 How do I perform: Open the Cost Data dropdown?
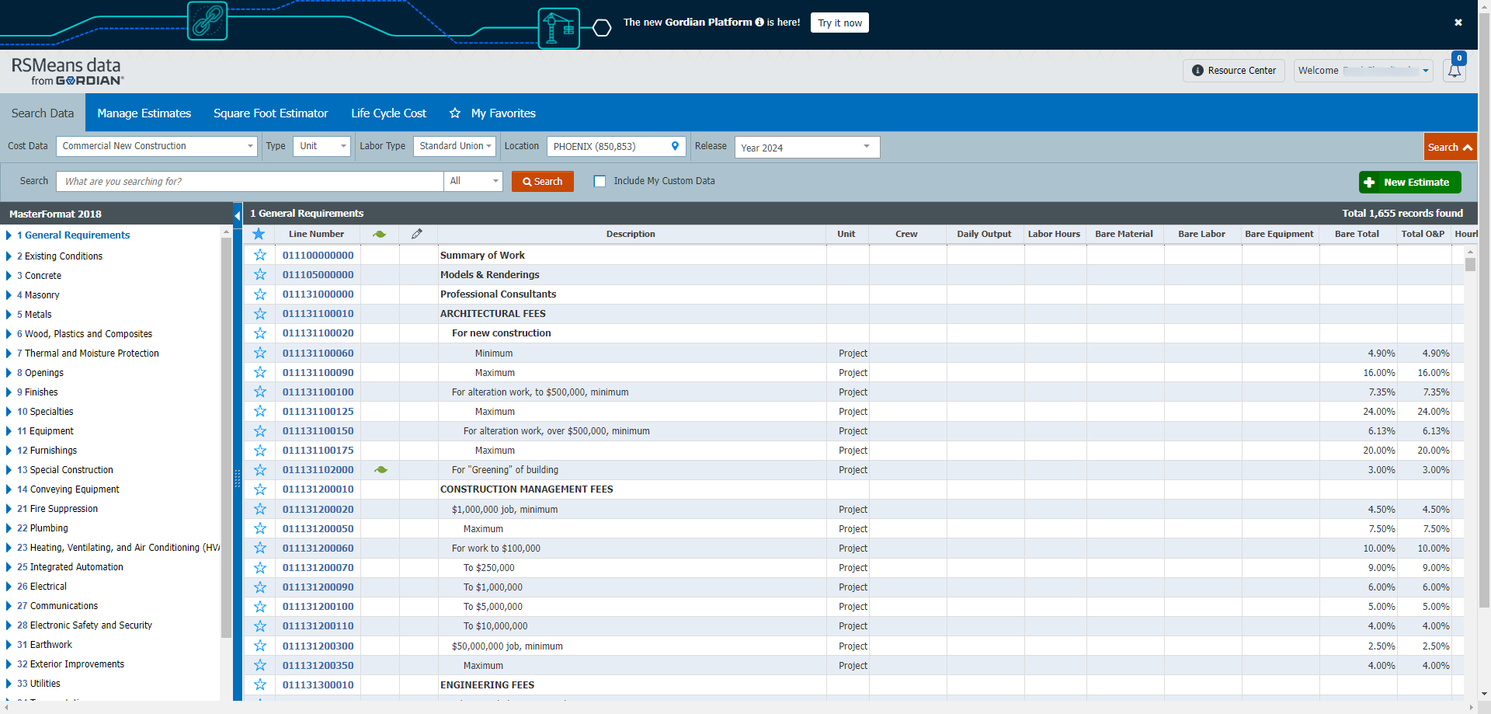[x=157, y=146]
